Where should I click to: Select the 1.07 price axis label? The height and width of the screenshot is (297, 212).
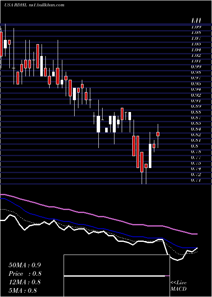tap(196, 38)
